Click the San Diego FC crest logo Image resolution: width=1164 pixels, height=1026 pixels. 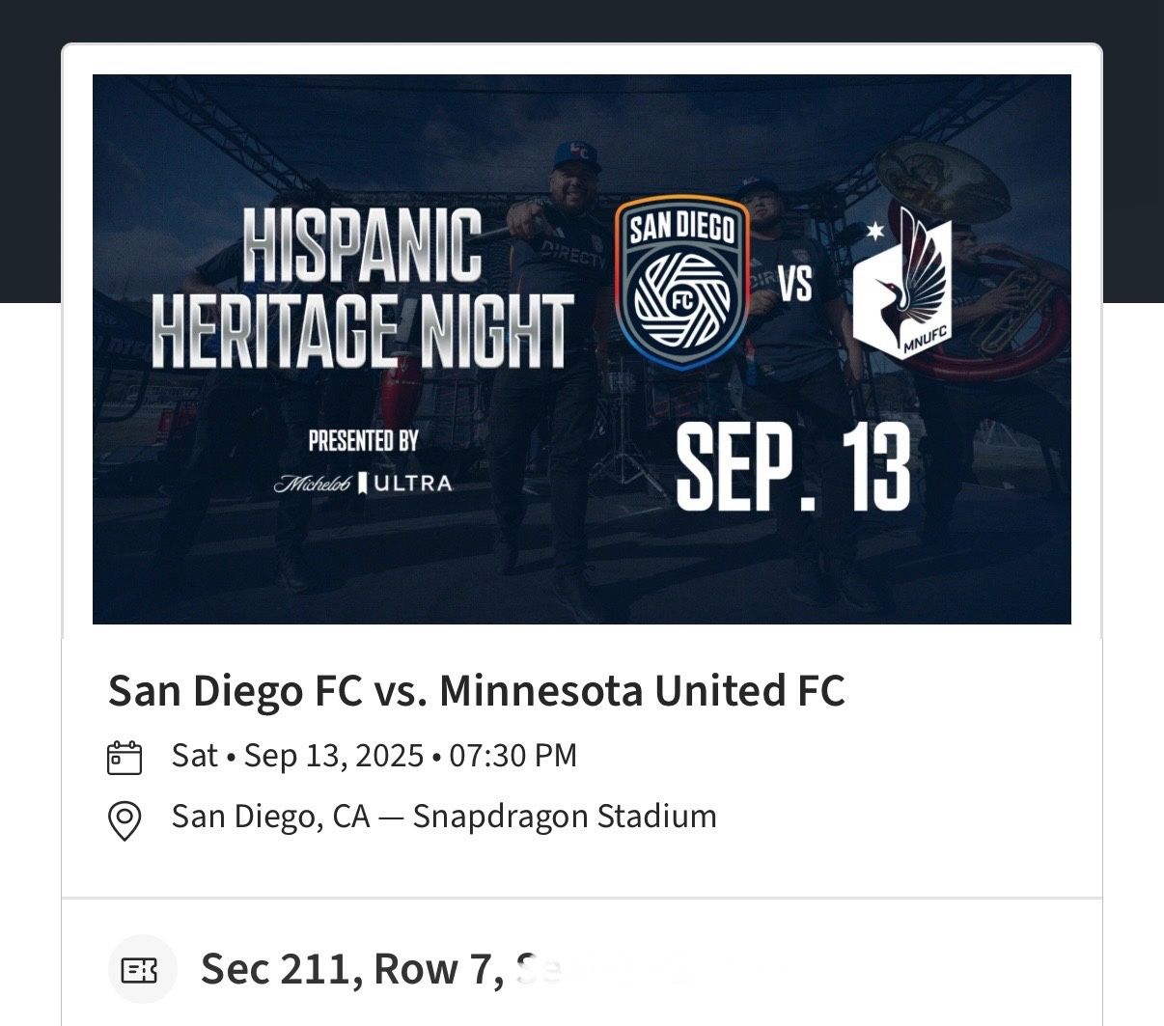point(682,282)
